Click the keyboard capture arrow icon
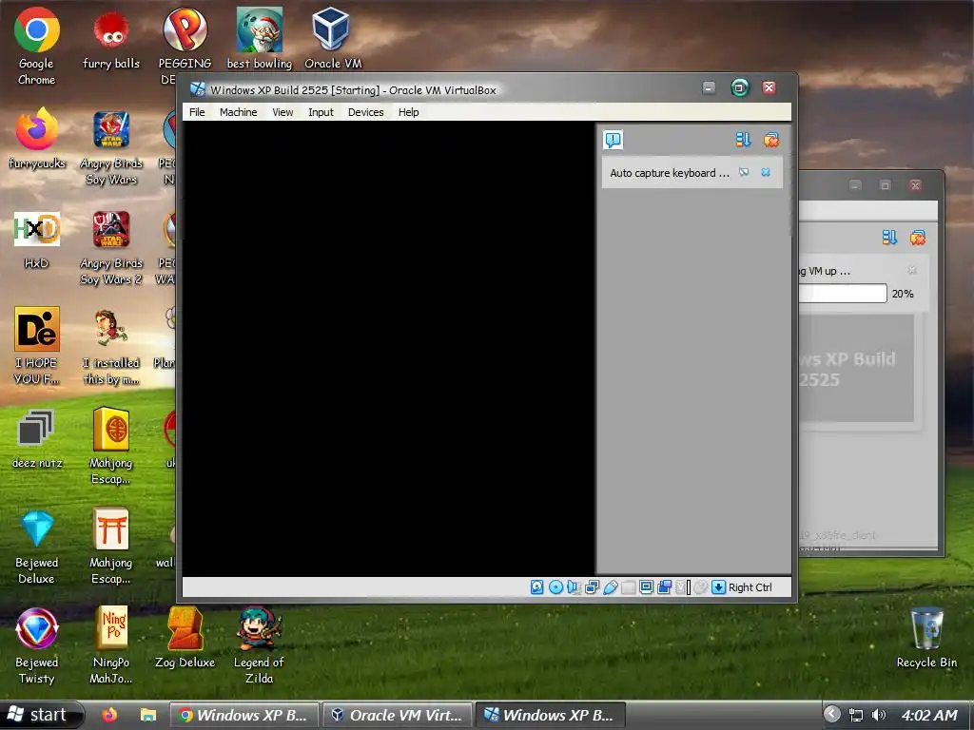 point(718,586)
